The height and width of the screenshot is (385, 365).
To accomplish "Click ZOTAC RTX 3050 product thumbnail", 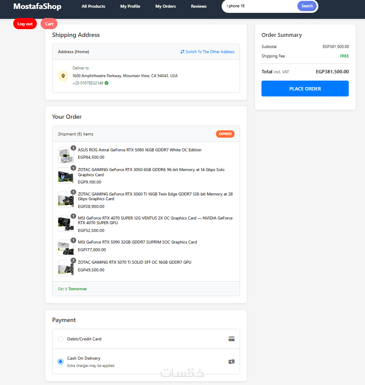I will [66, 175].
